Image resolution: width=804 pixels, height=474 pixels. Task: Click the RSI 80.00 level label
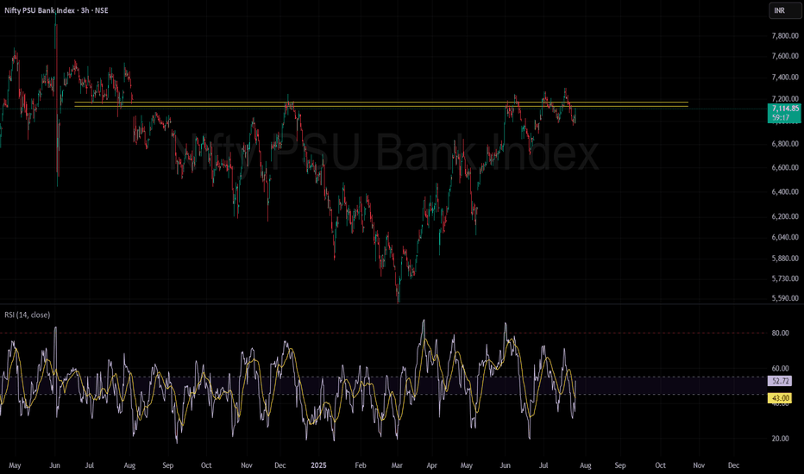click(x=780, y=333)
